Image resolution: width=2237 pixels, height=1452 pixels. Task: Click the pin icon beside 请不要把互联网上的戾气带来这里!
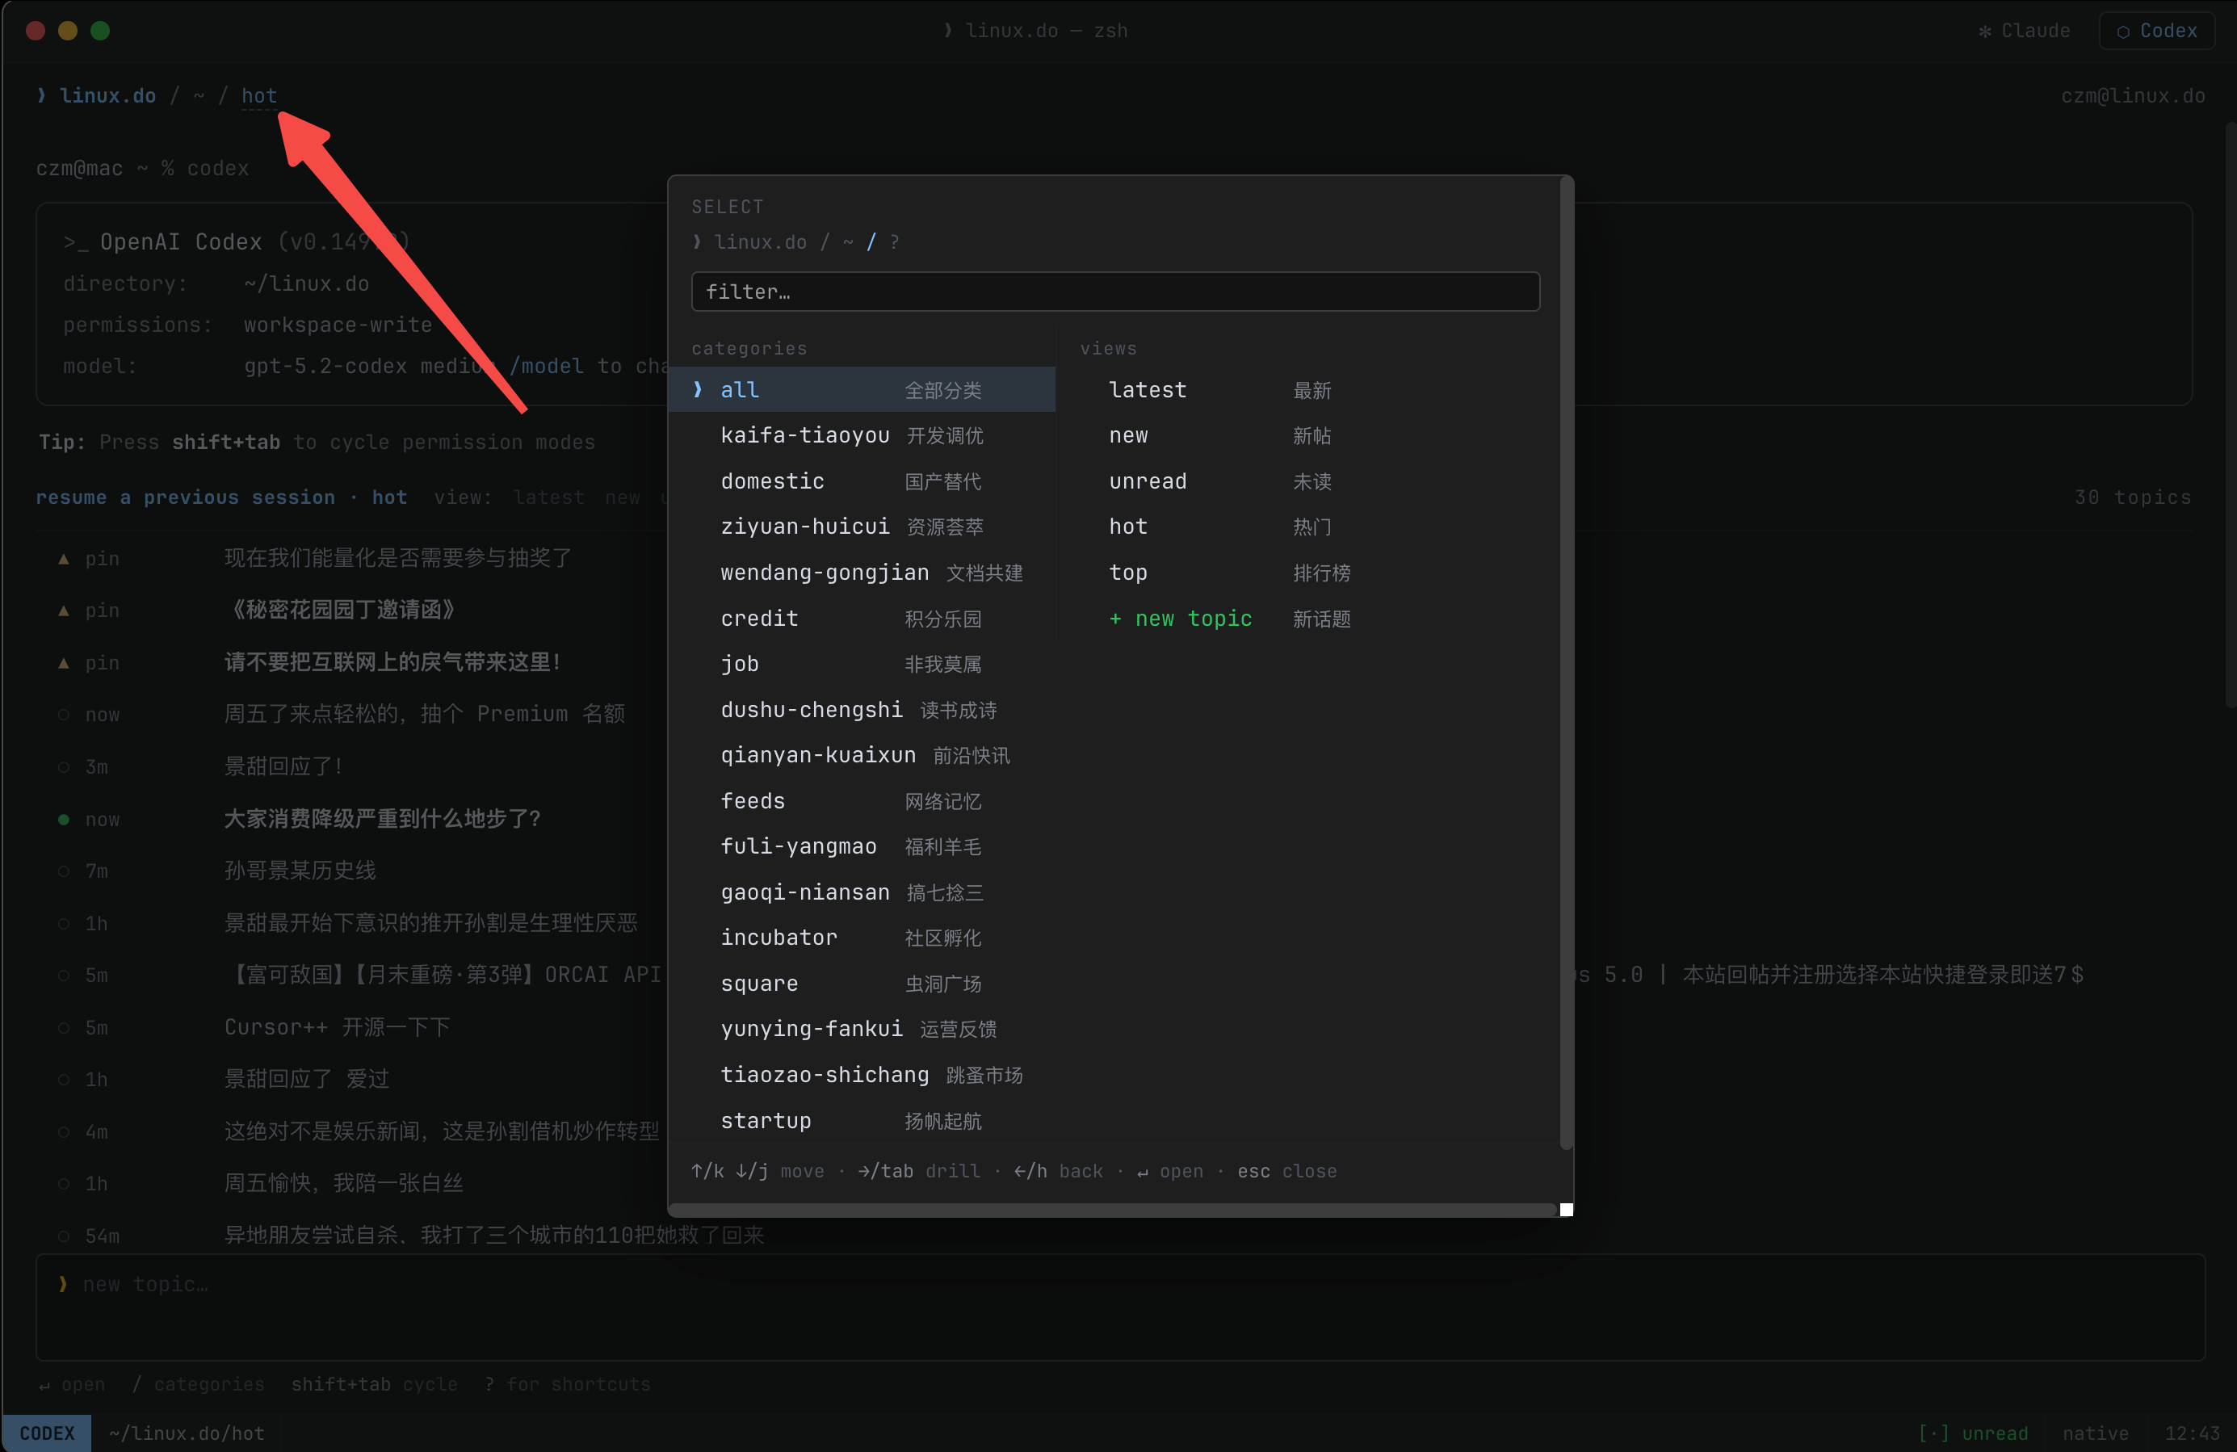pyautogui.click(x=63, y=662)
